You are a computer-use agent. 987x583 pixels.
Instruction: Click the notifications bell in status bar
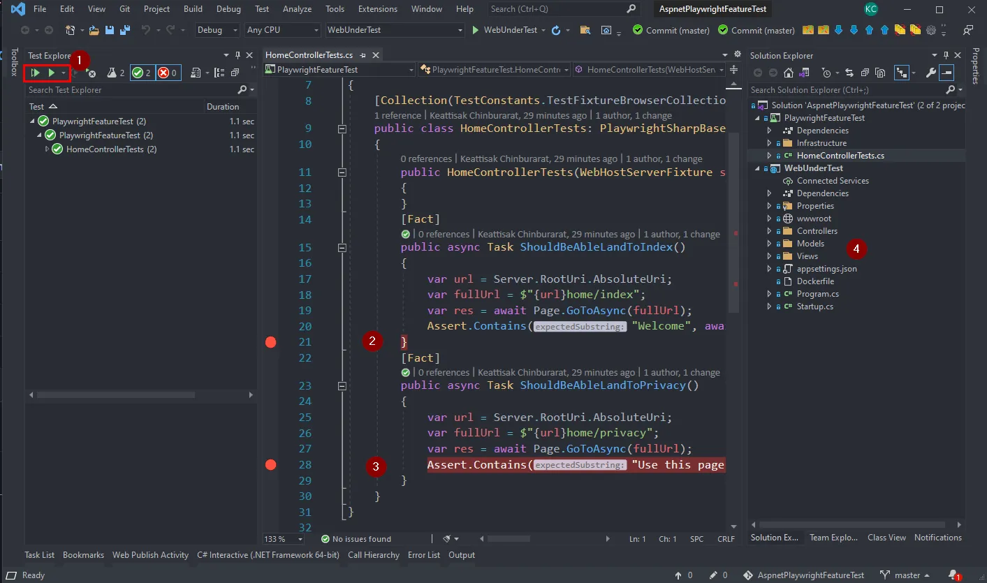point(953,575)
